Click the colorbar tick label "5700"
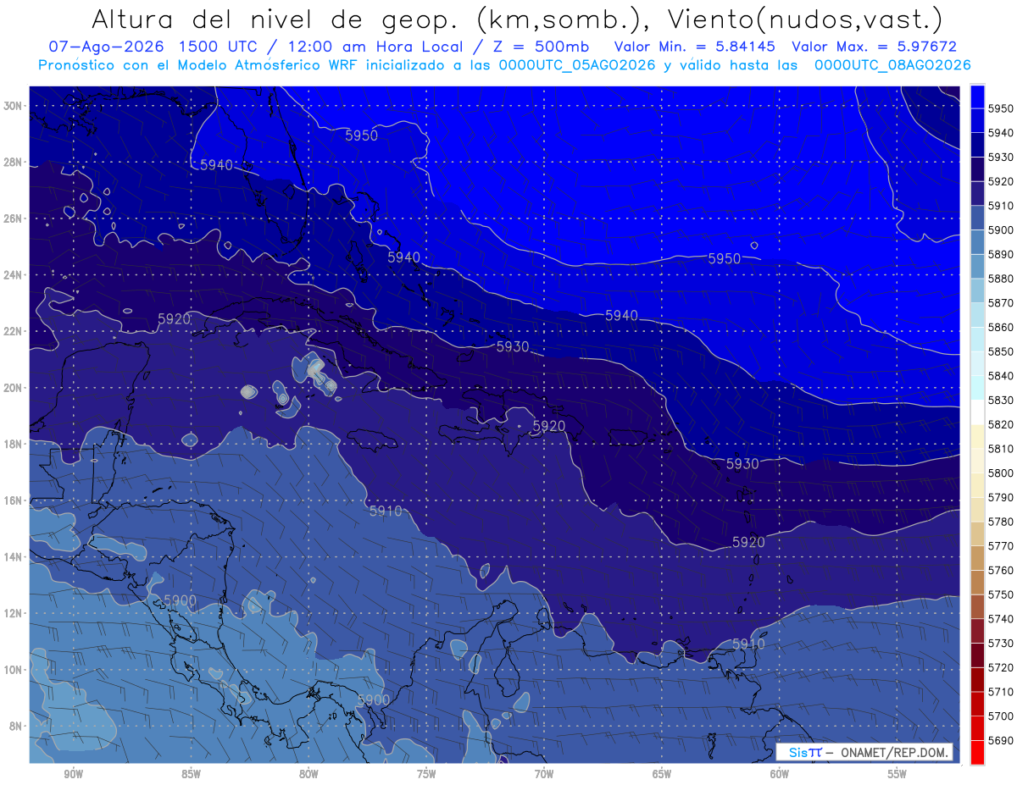 [1000, 716]
